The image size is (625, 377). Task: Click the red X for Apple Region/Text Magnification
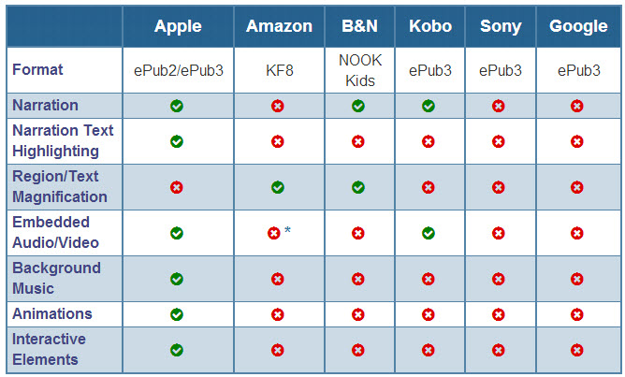pyautogui.click(x=177, y=187)
